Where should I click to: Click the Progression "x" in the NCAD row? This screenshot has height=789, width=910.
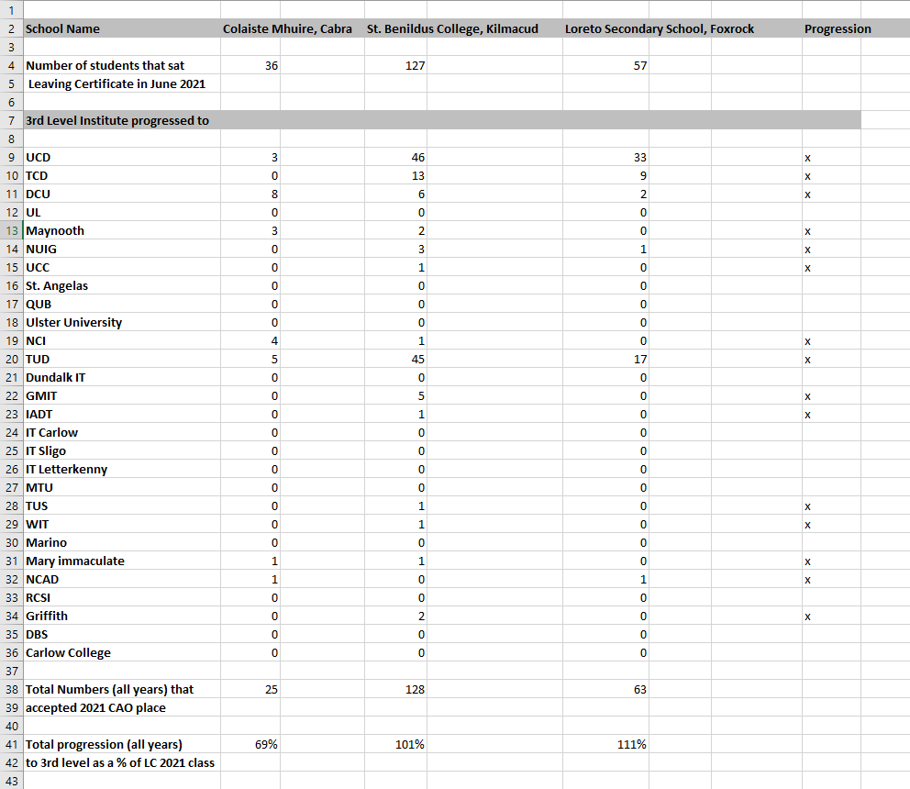807,579
